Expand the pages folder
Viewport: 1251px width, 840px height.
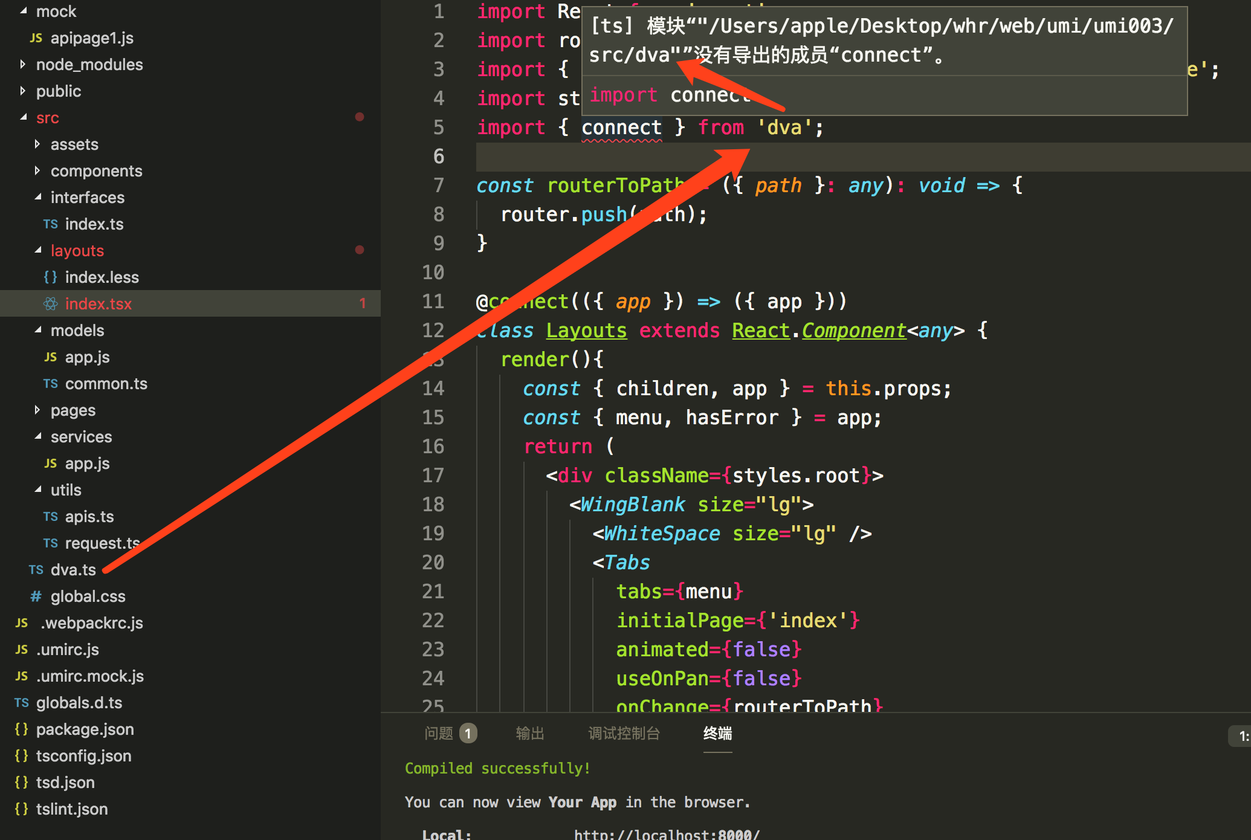click(37, 410)
